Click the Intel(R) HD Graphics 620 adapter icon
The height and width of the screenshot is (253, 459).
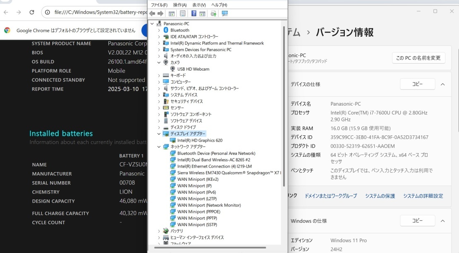point(173,140)
